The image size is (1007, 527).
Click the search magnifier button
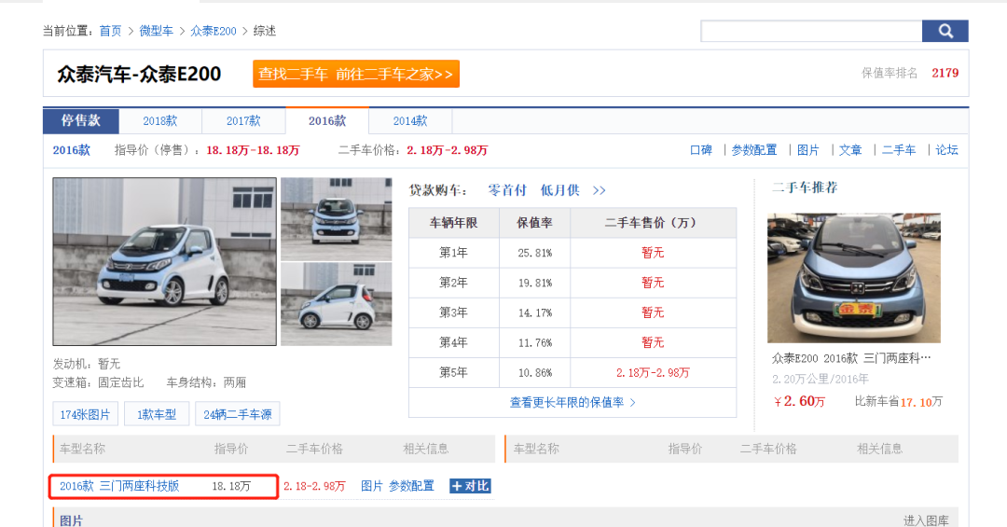(x=945, y=31)
